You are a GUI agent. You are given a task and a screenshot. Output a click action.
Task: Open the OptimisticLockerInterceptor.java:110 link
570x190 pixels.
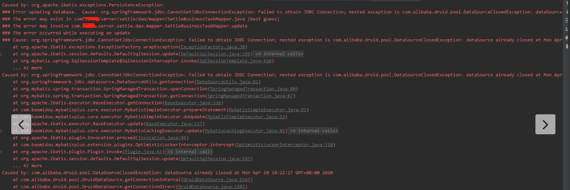coord(285,145)
